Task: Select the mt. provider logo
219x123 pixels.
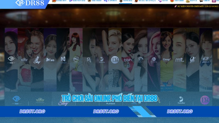Action: click(x=180, y=60)
